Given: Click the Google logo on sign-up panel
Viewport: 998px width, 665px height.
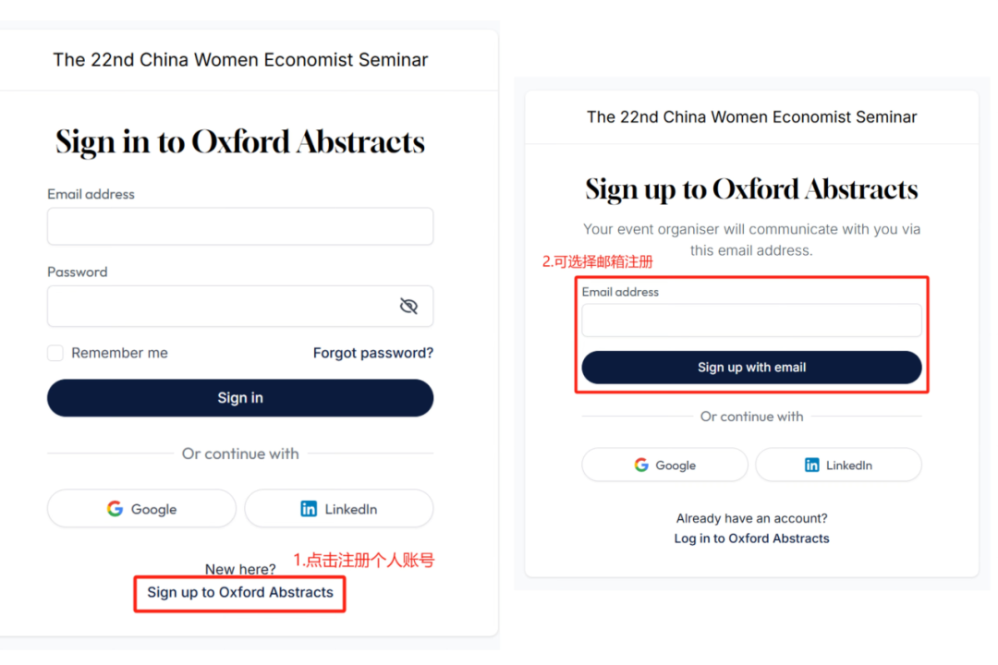Looking at the screenshot, I should tap(641, 465).
